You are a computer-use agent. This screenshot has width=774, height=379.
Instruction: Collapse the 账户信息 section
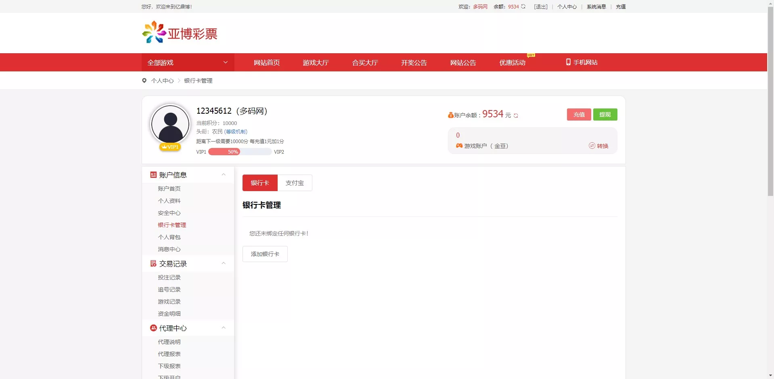tap(224, 175)
